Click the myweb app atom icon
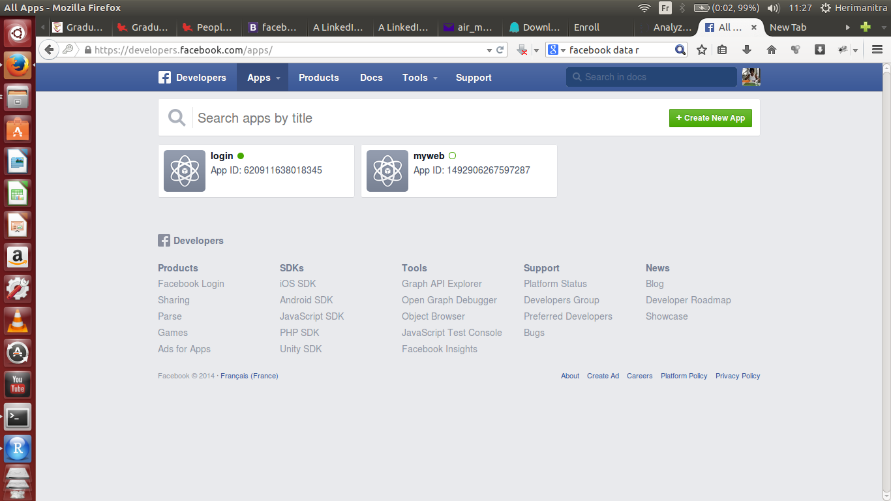This screenshot has height=501, width=891. click(387, 171)
